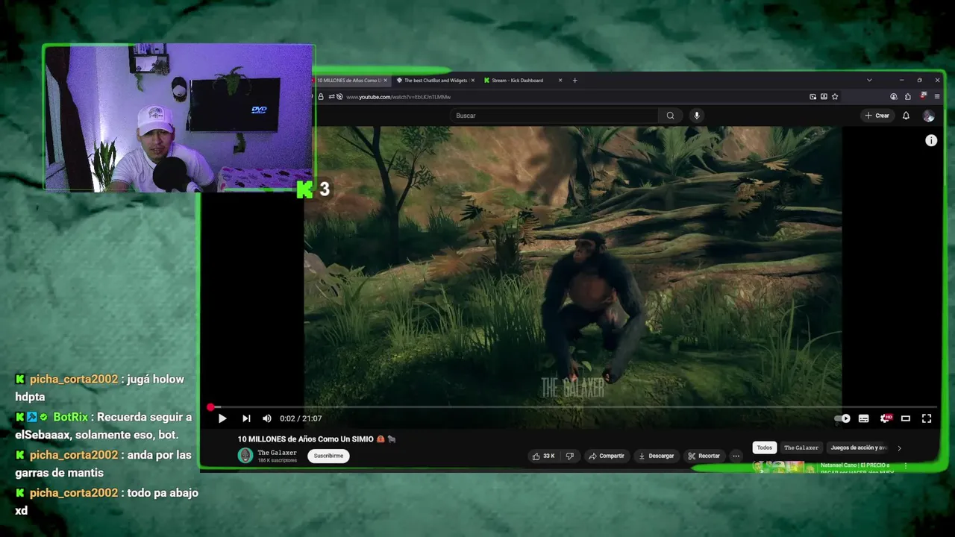Toggle the autoplay switch in player
955x537 pixels.
click(842, 418)
